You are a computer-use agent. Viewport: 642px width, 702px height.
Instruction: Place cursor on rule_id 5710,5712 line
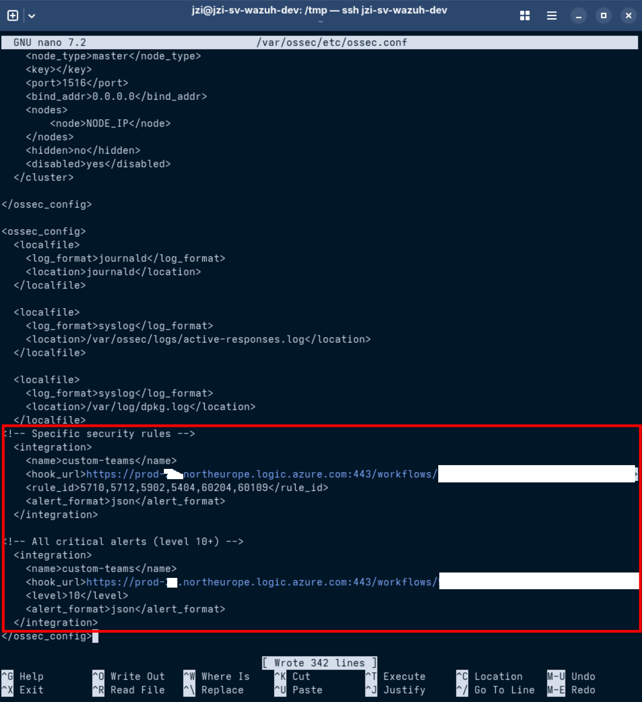point(177,488)
